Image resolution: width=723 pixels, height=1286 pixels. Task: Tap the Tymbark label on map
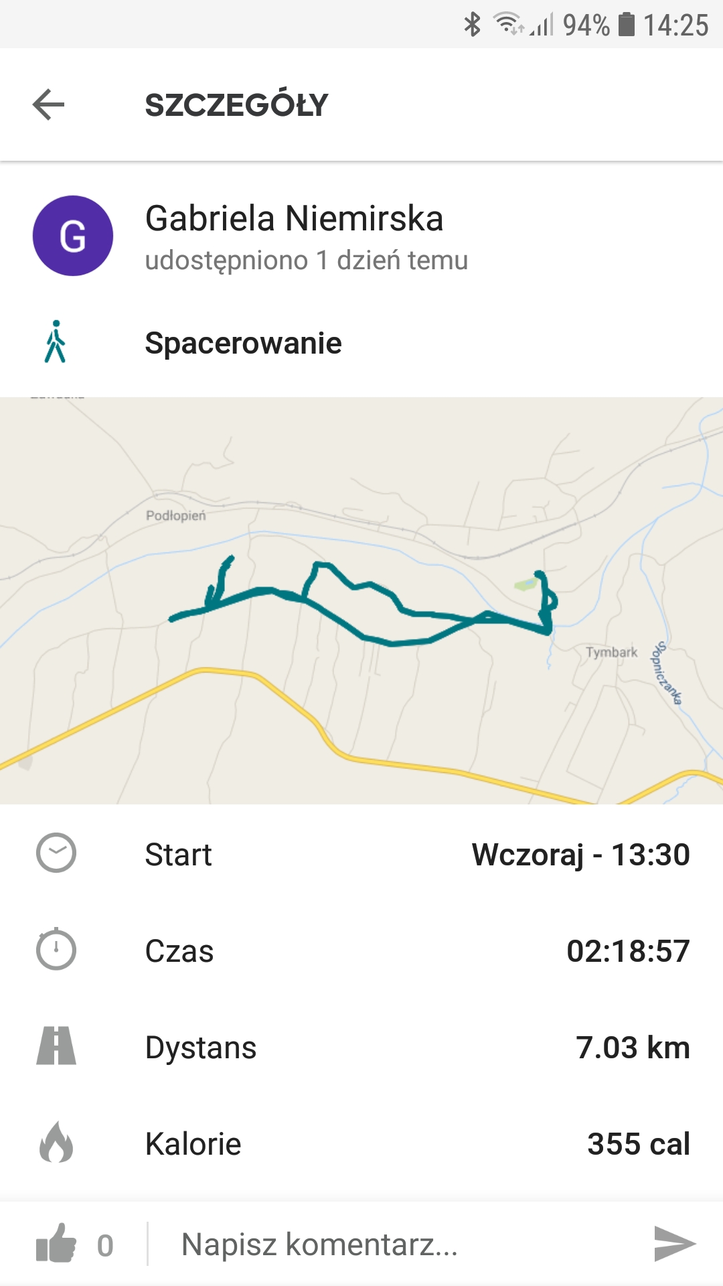tap(611, 652)
